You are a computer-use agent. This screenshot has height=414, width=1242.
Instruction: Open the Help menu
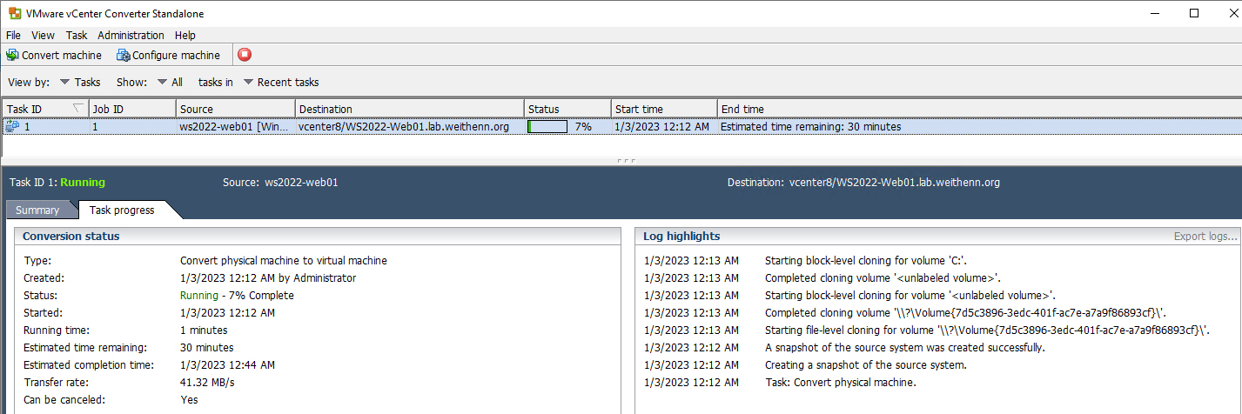pyautogui.click(x=185, y=35)
